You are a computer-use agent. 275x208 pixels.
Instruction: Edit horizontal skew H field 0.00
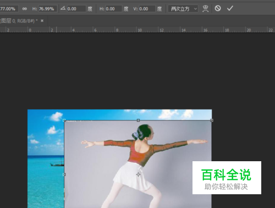[x=113, y=9]
